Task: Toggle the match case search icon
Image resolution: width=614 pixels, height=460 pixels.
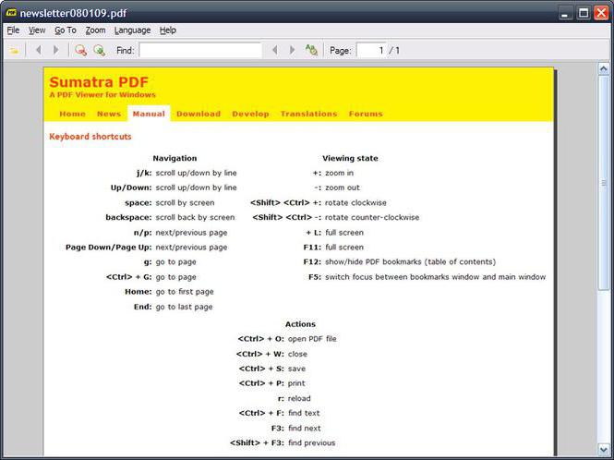Action: [x=311, y=50]
